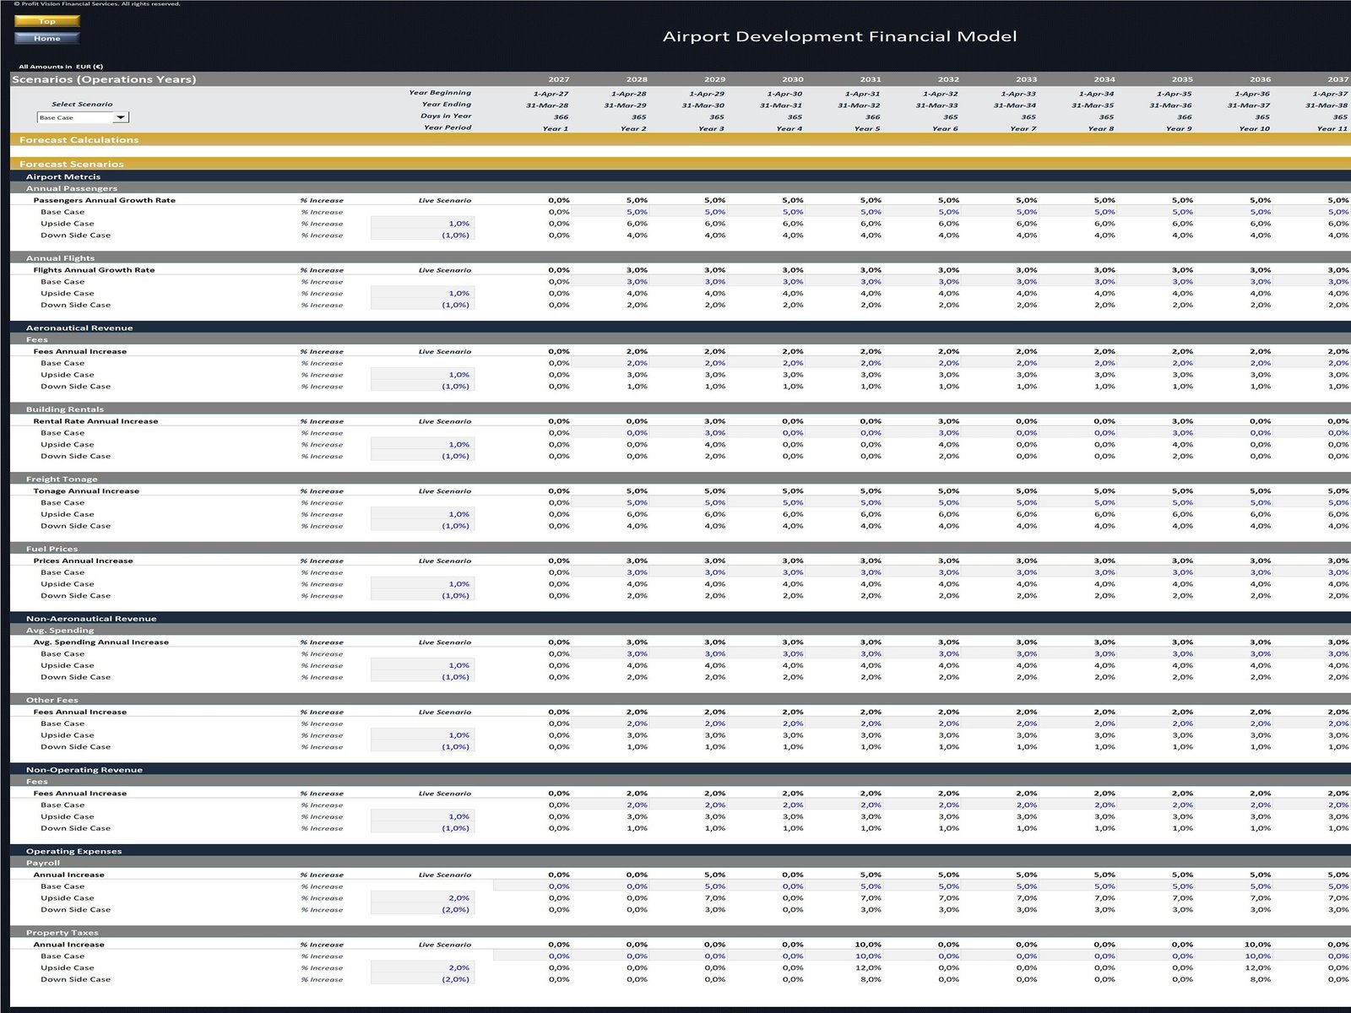Click the gold Top button
The image size is (1351, 1013).
tap(47, 21)
